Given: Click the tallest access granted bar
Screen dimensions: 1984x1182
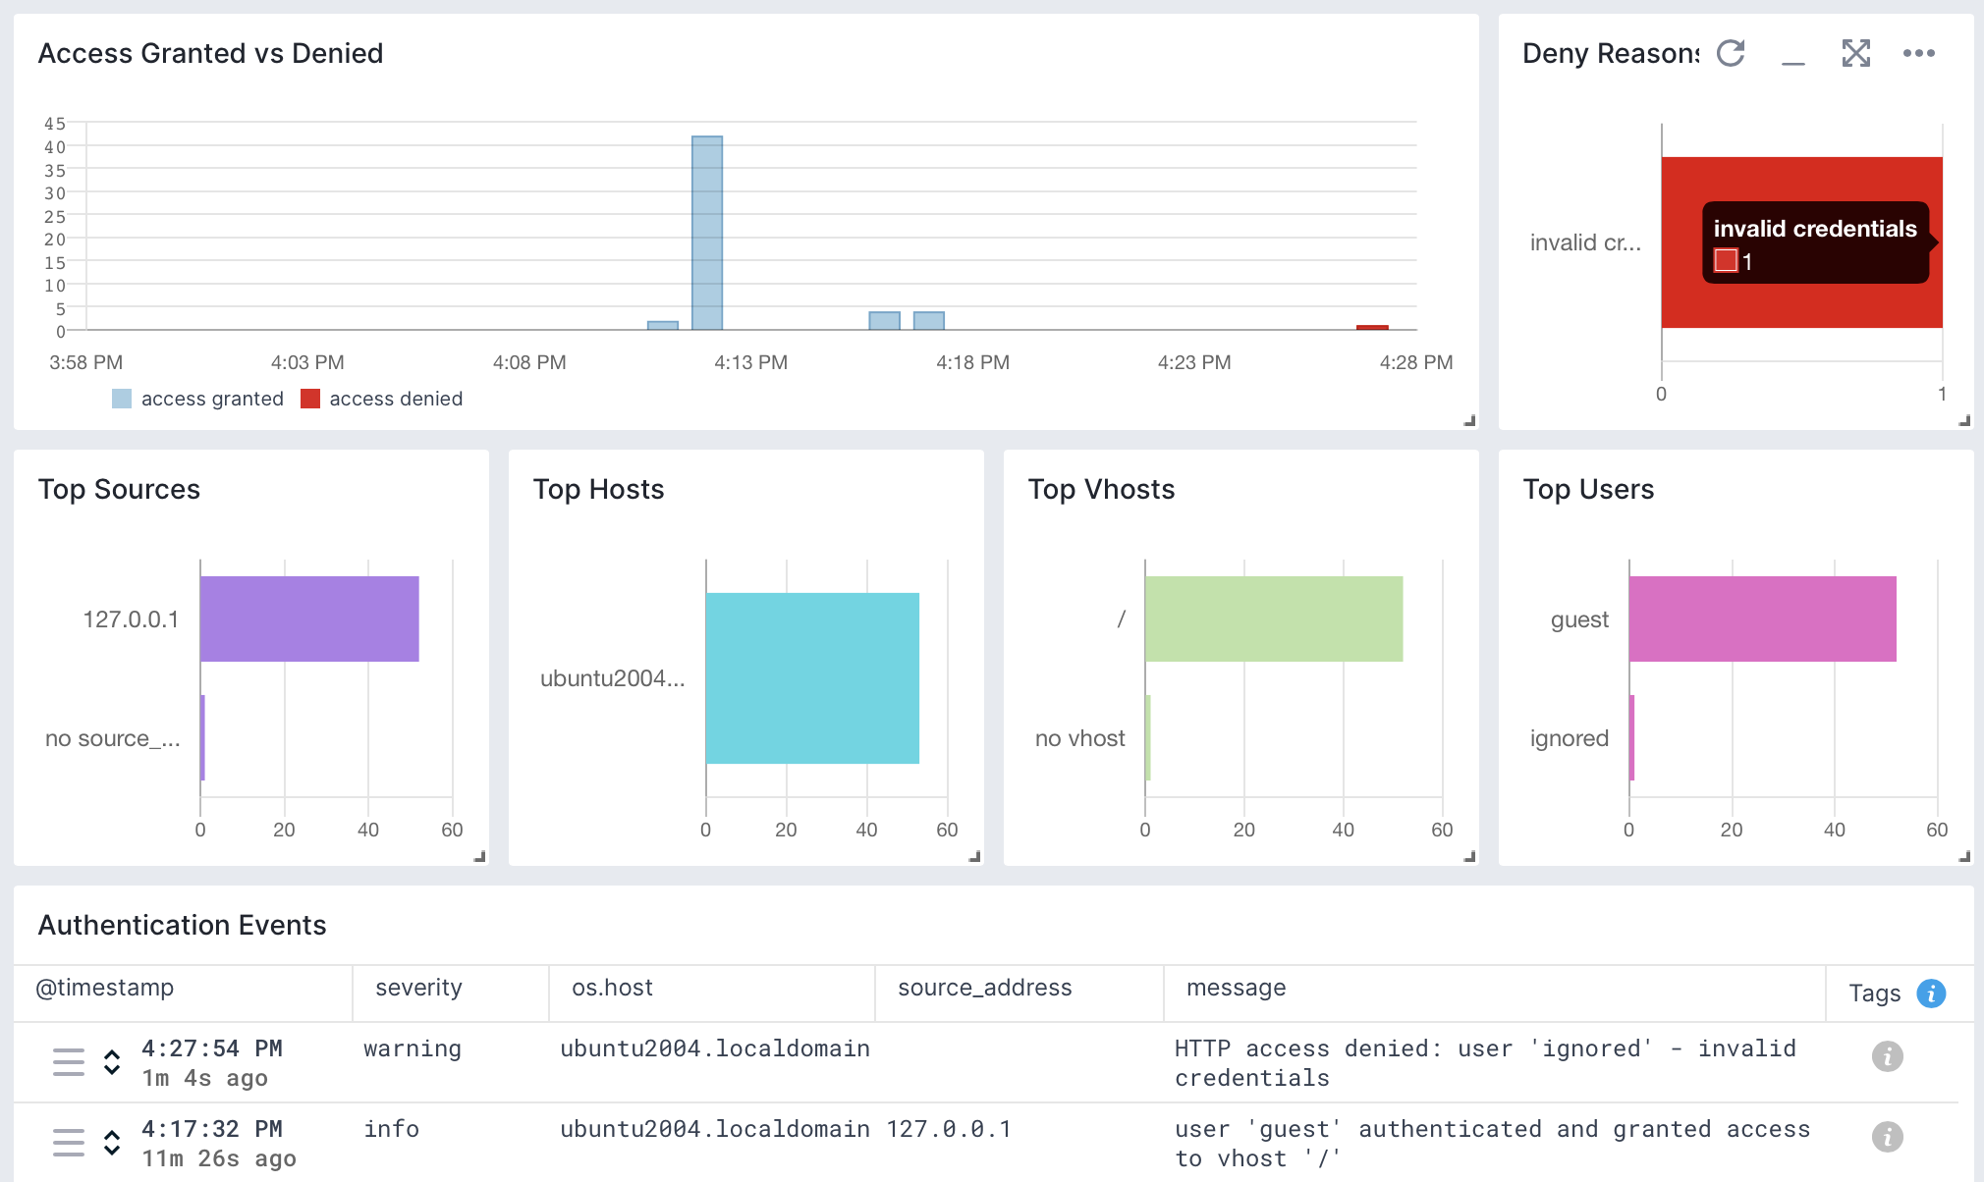Looking at the screenshot, I should pos(707,233).
